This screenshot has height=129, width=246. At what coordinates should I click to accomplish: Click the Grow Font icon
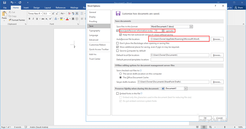pos(53,14)
